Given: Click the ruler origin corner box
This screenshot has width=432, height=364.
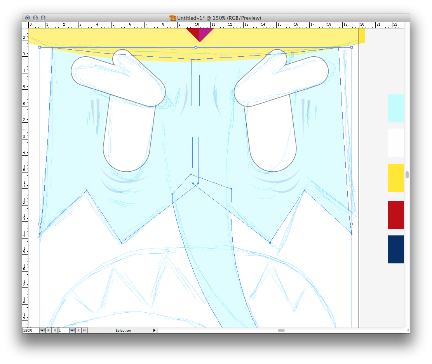Looking at the screenshot, I should 25,25.
